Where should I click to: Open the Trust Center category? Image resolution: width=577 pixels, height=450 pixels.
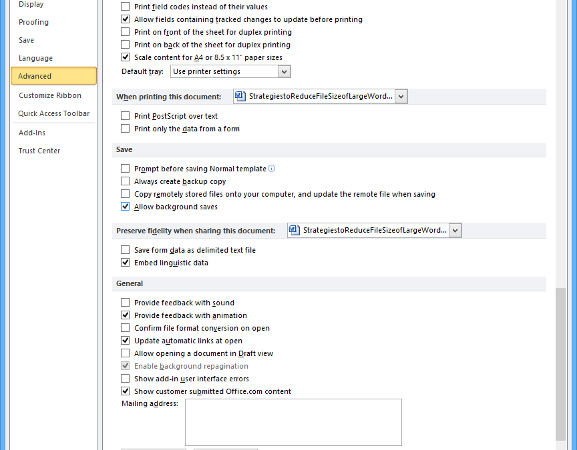click(x=39, y=151)
